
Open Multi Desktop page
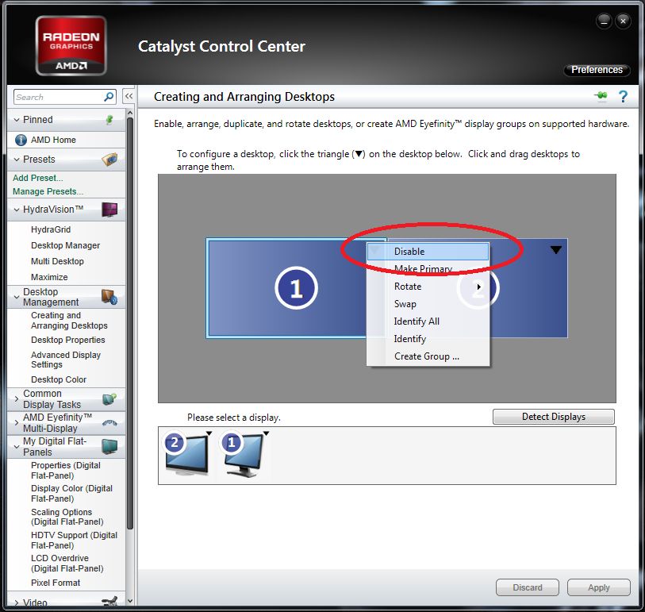pyautogui.click(x=57, y=261)
